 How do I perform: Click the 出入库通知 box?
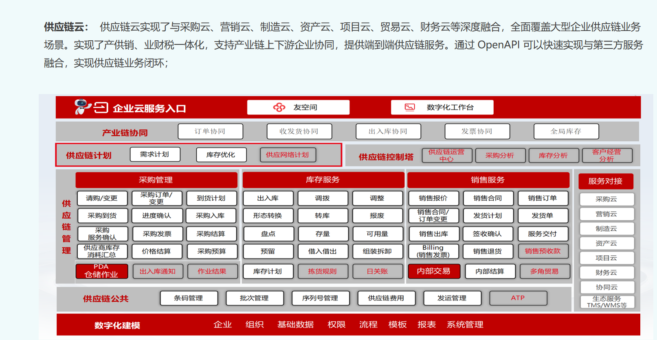[158, 271]
